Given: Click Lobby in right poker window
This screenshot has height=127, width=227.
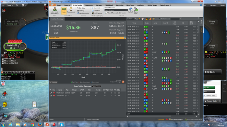Looking at the screenshot, I should click(x=222, y=5).
